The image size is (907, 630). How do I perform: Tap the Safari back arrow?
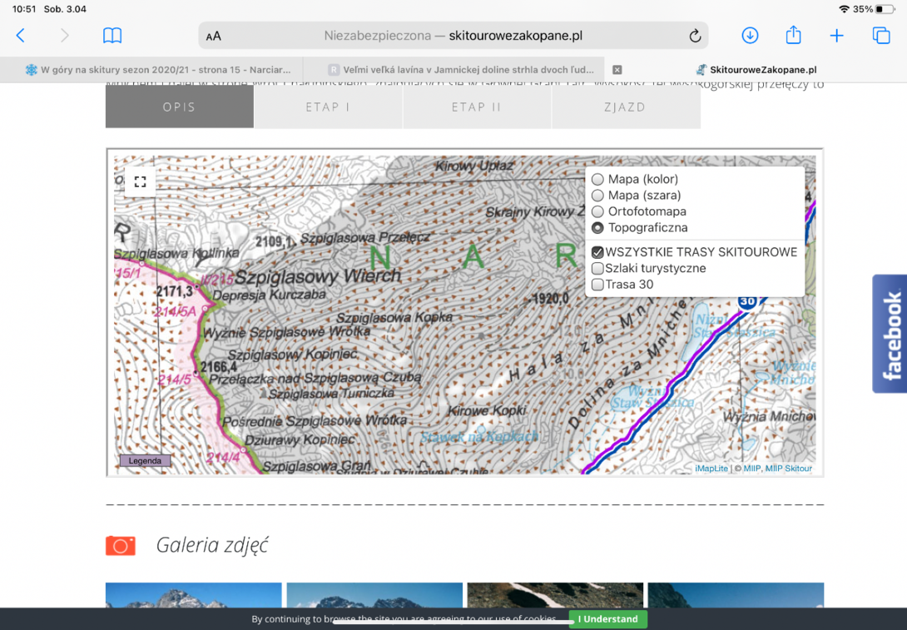21,36
